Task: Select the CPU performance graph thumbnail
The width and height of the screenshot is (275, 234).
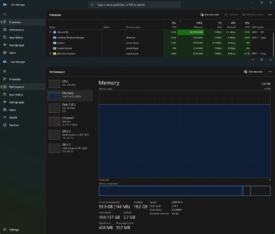Action: coord(54,84)
